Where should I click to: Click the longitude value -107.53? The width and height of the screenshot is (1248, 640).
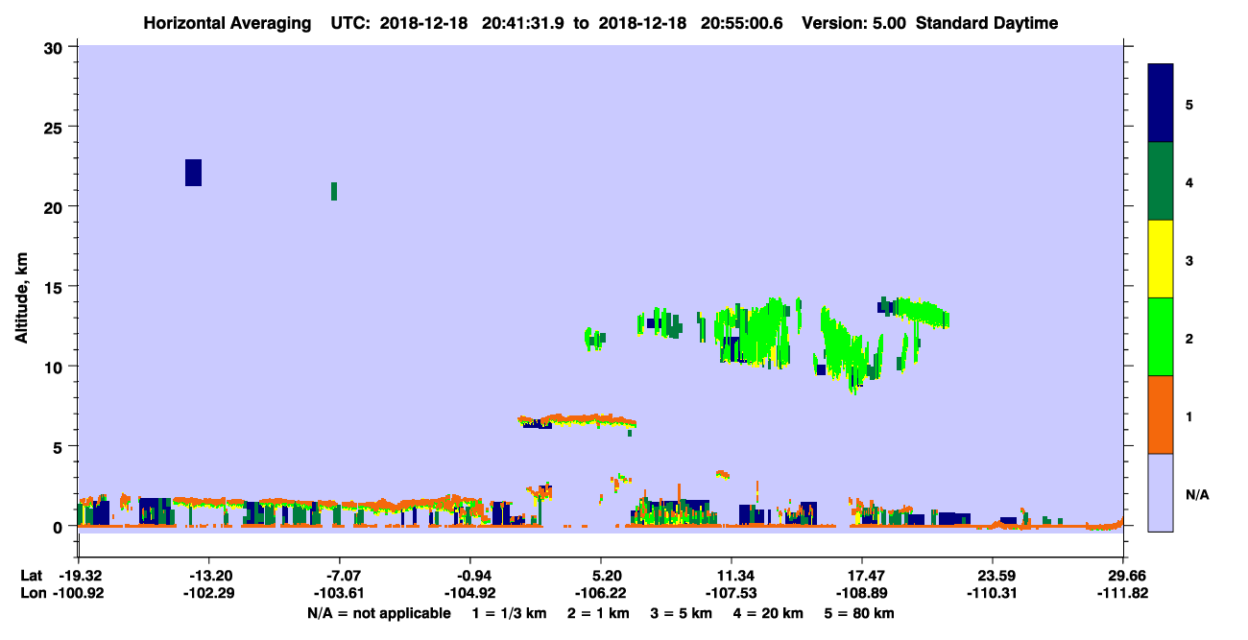click(732, 593)
